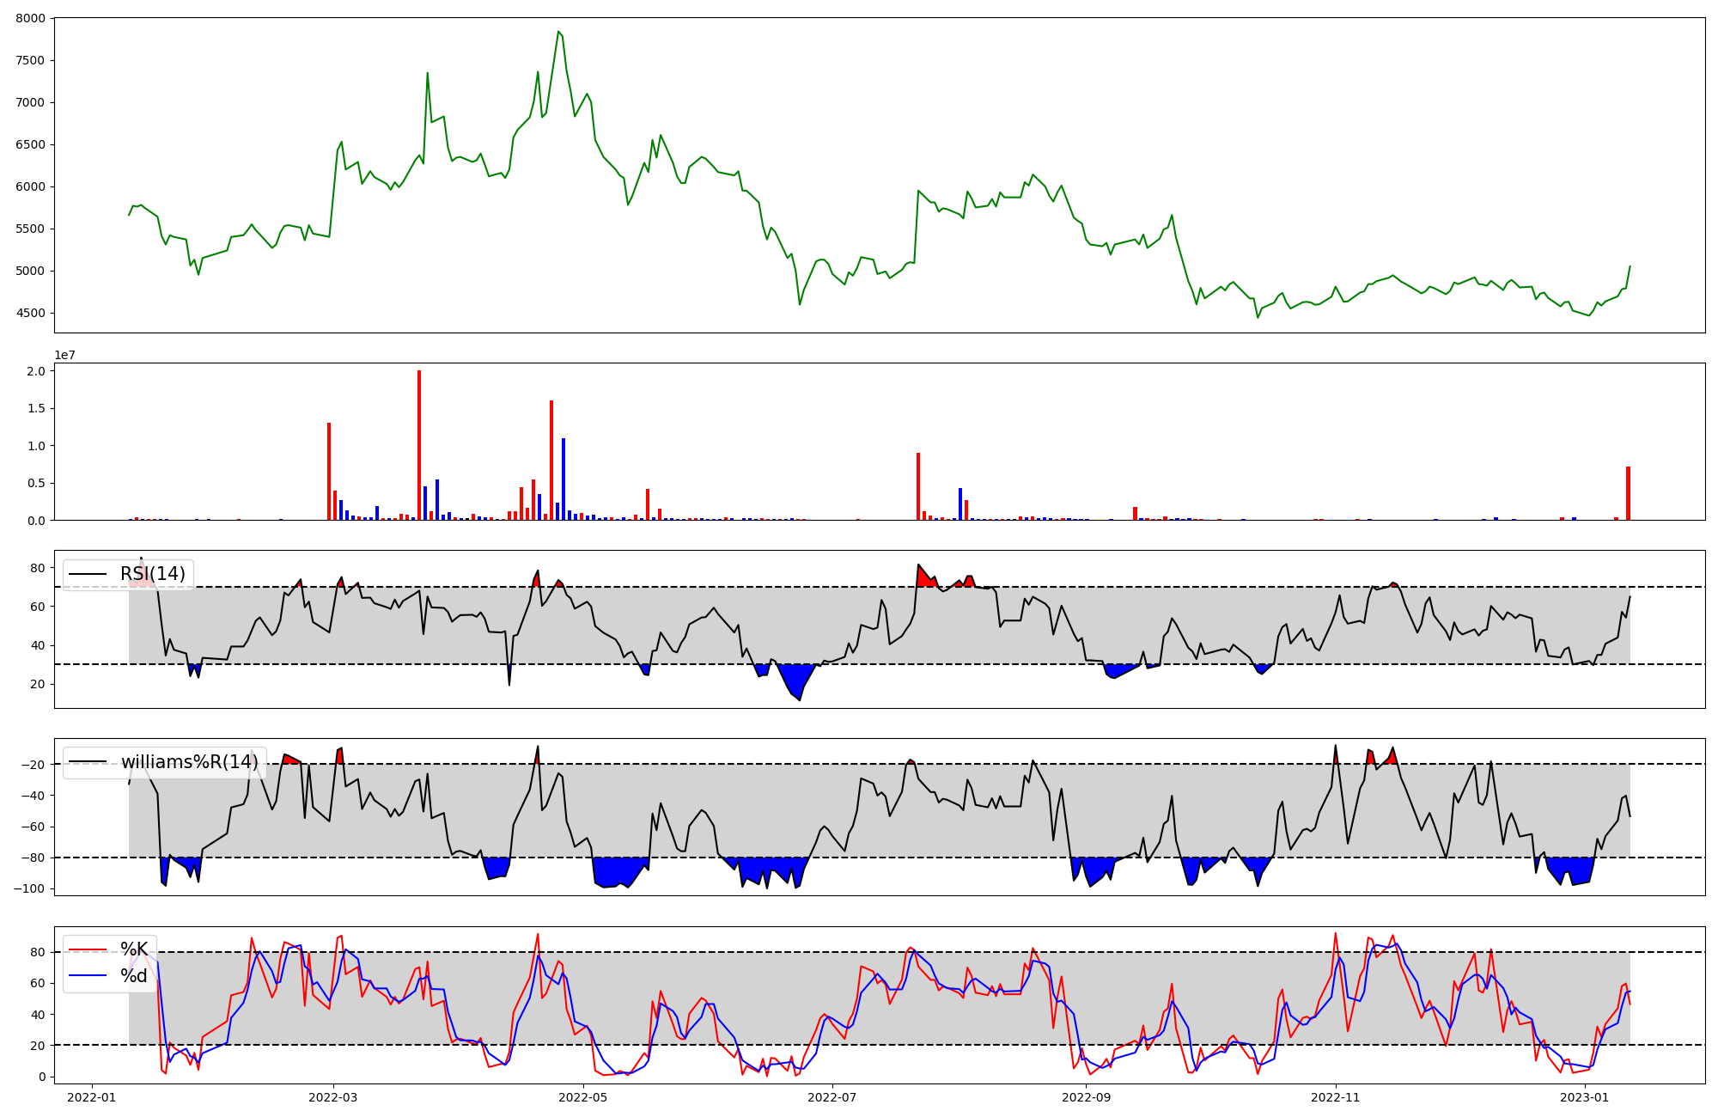Click the 4500 tick on price axis

point(30,313)
